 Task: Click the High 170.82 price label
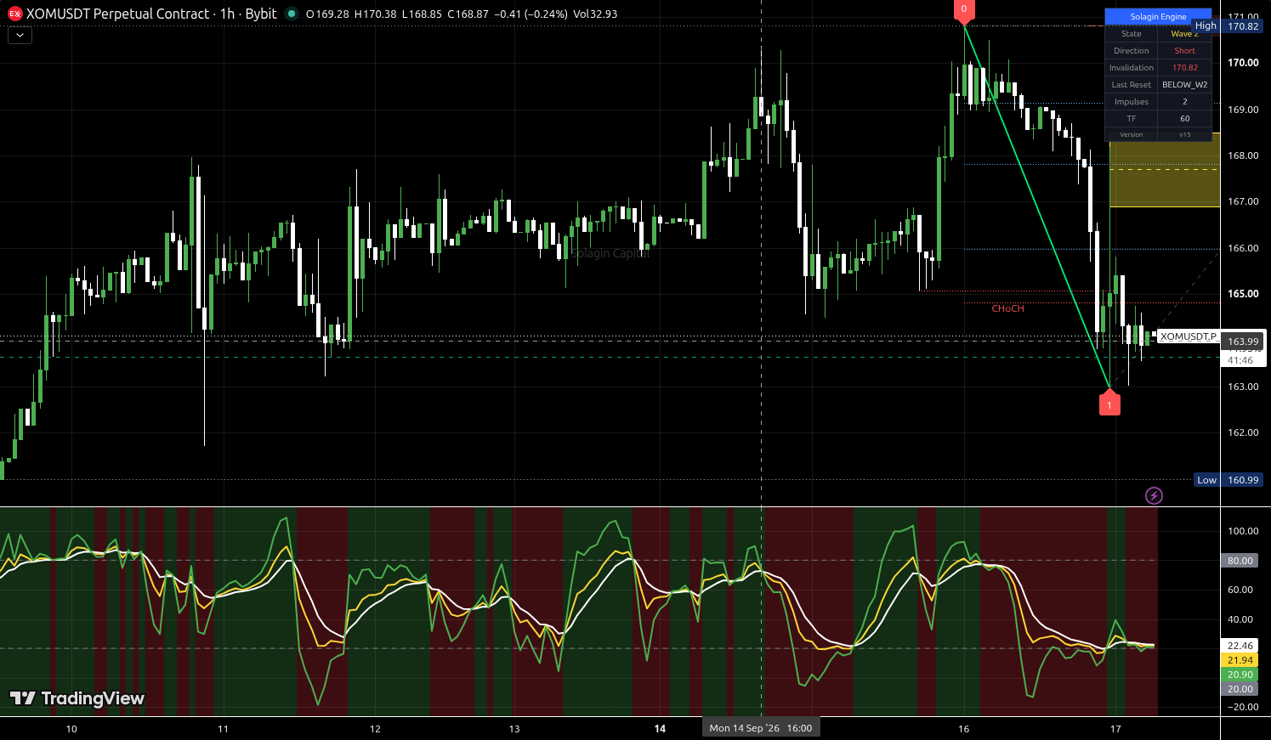[1228, 26]
